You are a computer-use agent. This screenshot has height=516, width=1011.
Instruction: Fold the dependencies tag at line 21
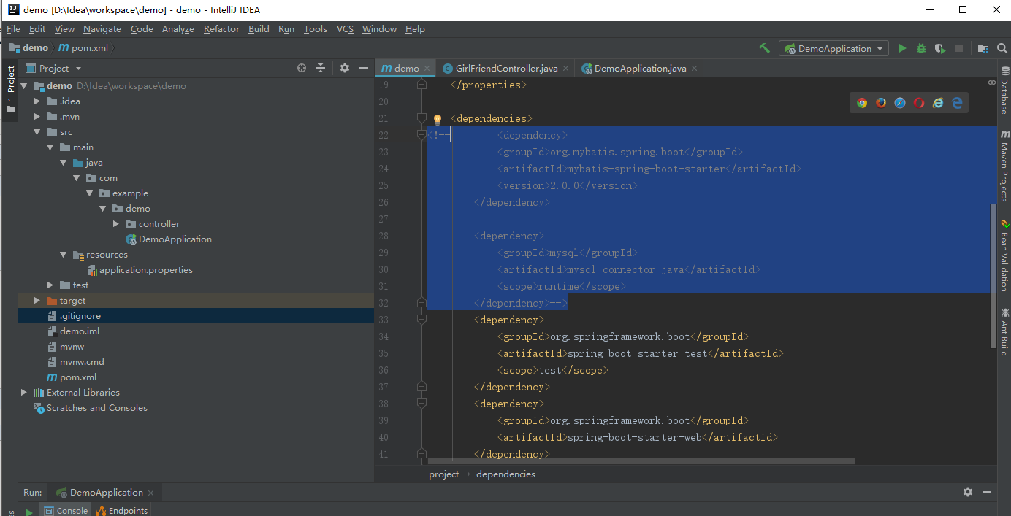(x=421, y=118)
